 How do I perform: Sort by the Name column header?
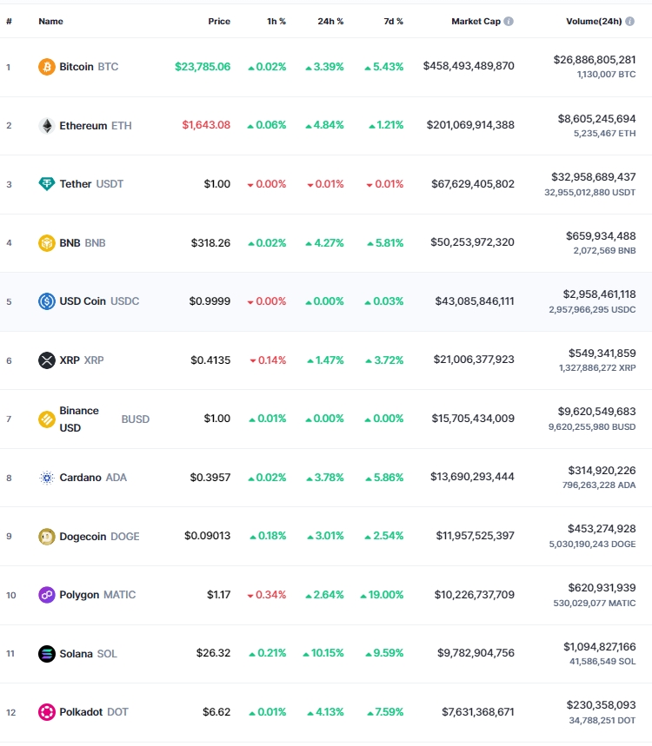[x=51, y=22]
